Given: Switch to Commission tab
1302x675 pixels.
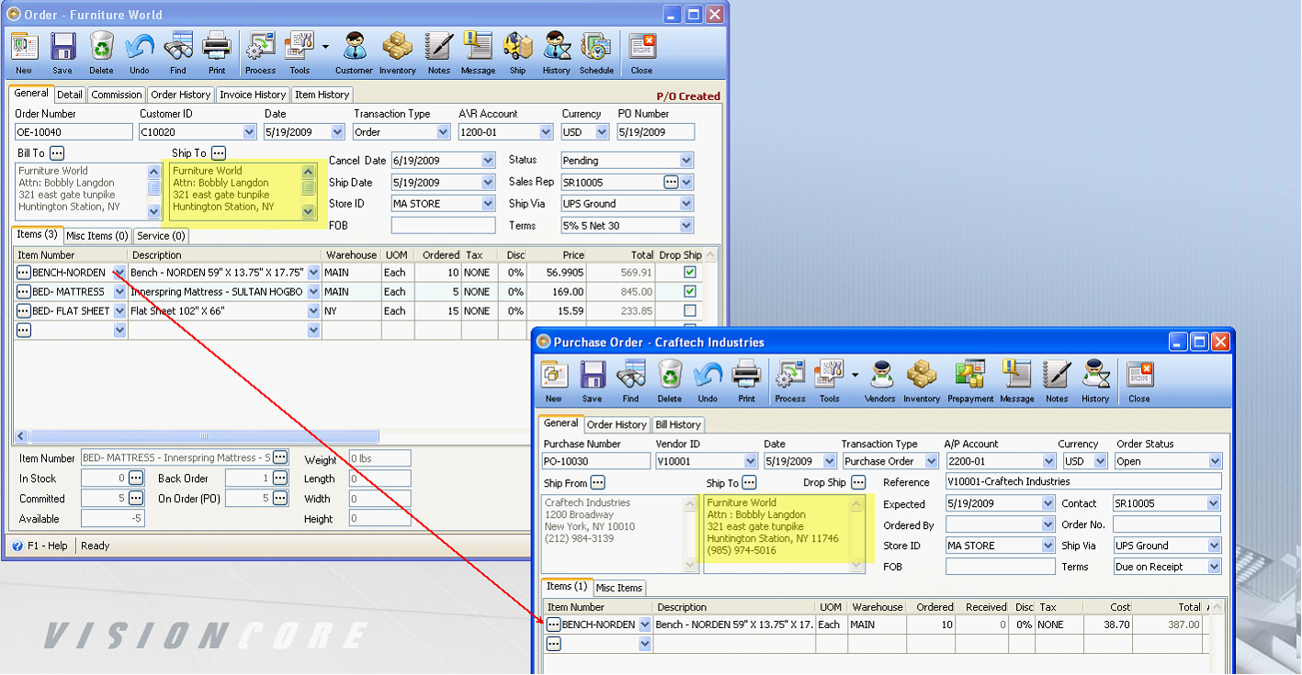Looking at the screenshot, I should pos(117,95).
